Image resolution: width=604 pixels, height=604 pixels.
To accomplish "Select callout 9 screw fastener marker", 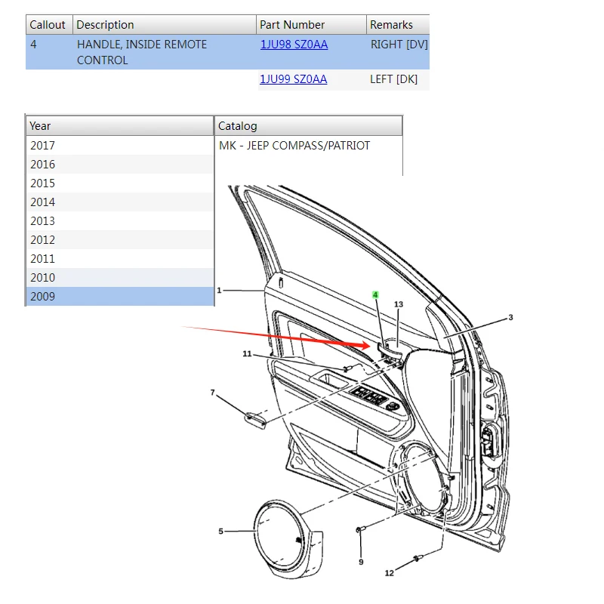I will 360,562.
